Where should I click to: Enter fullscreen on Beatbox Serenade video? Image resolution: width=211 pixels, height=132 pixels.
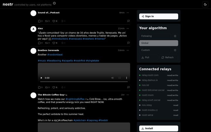click(120, 78)
